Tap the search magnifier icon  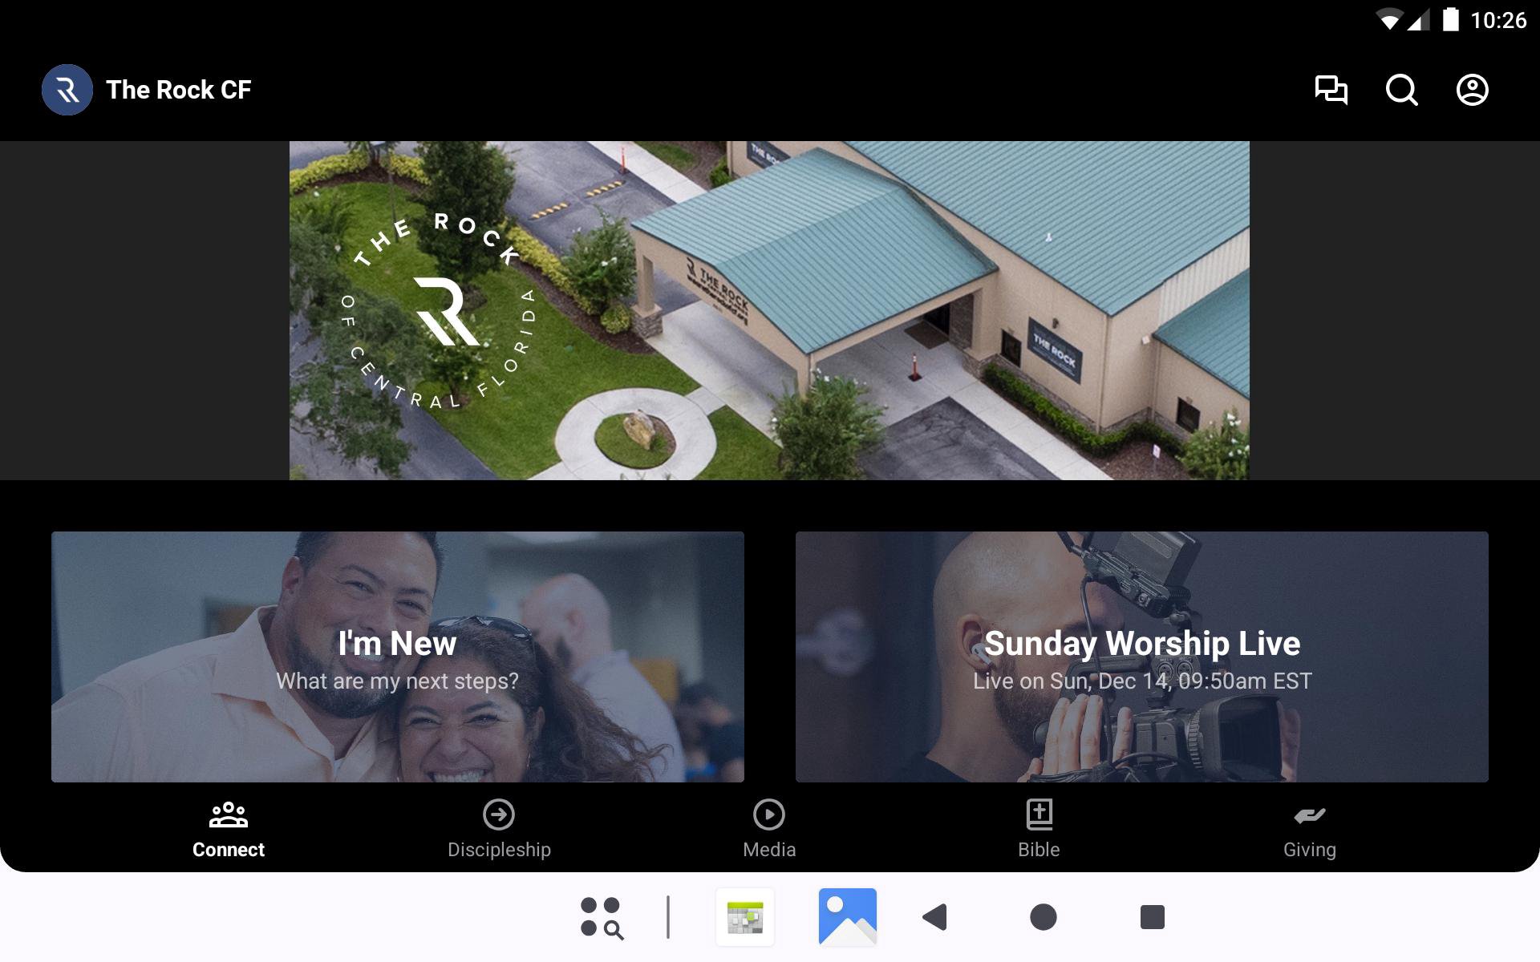[1401, 90]
